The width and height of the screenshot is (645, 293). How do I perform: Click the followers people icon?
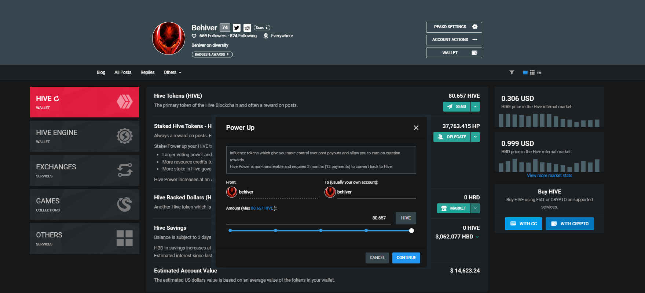pyautogui.click(x=194, y=36)
